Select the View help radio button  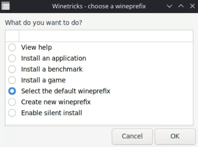click(x=12, y=48)
